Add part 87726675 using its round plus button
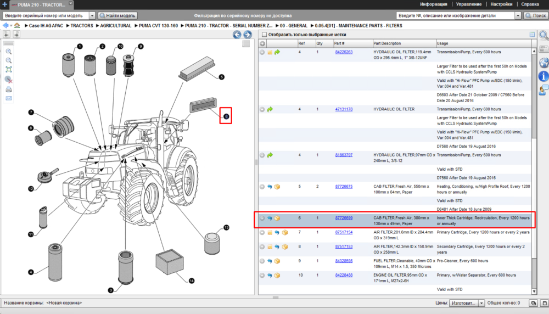The height and width of the screenshot is (314, 549). coord(262,187)
